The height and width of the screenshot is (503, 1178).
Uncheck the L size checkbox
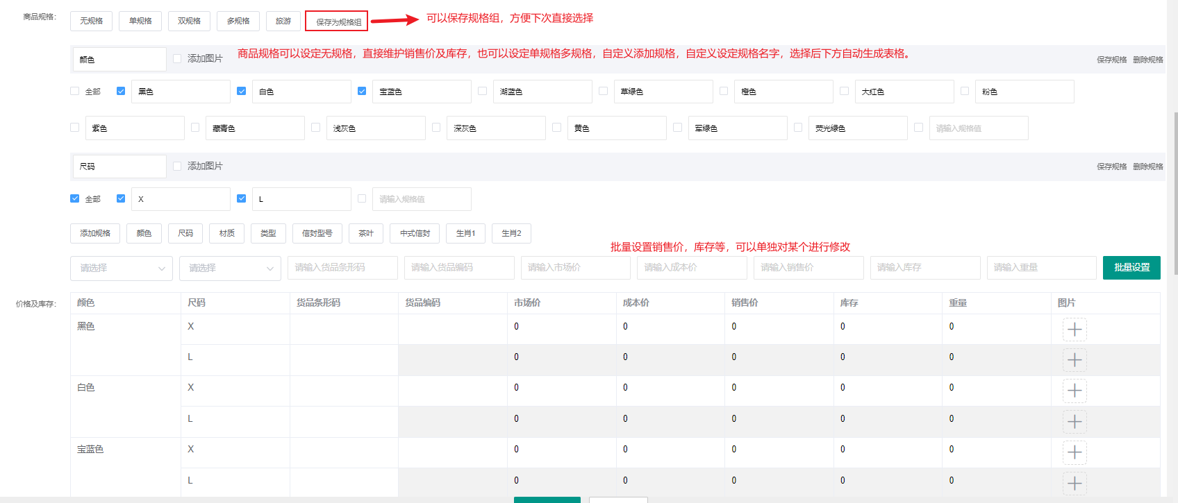pos(241,198)
